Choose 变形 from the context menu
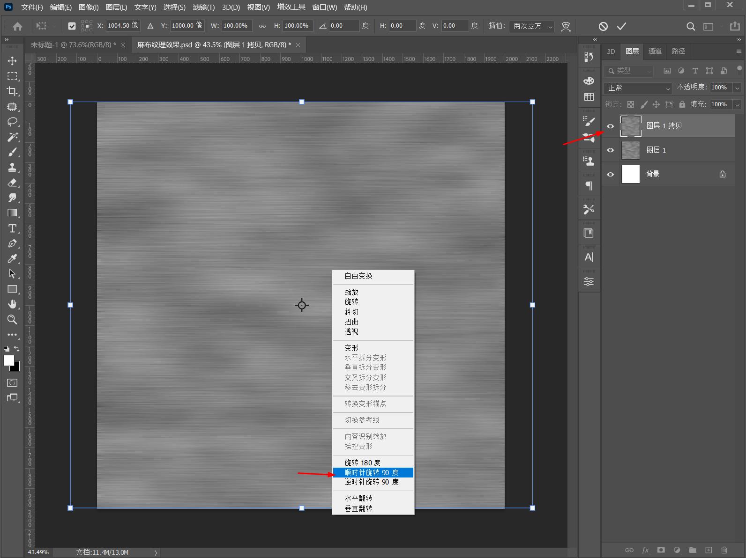This screenshot has height=558, width=746. pos(373,348)
